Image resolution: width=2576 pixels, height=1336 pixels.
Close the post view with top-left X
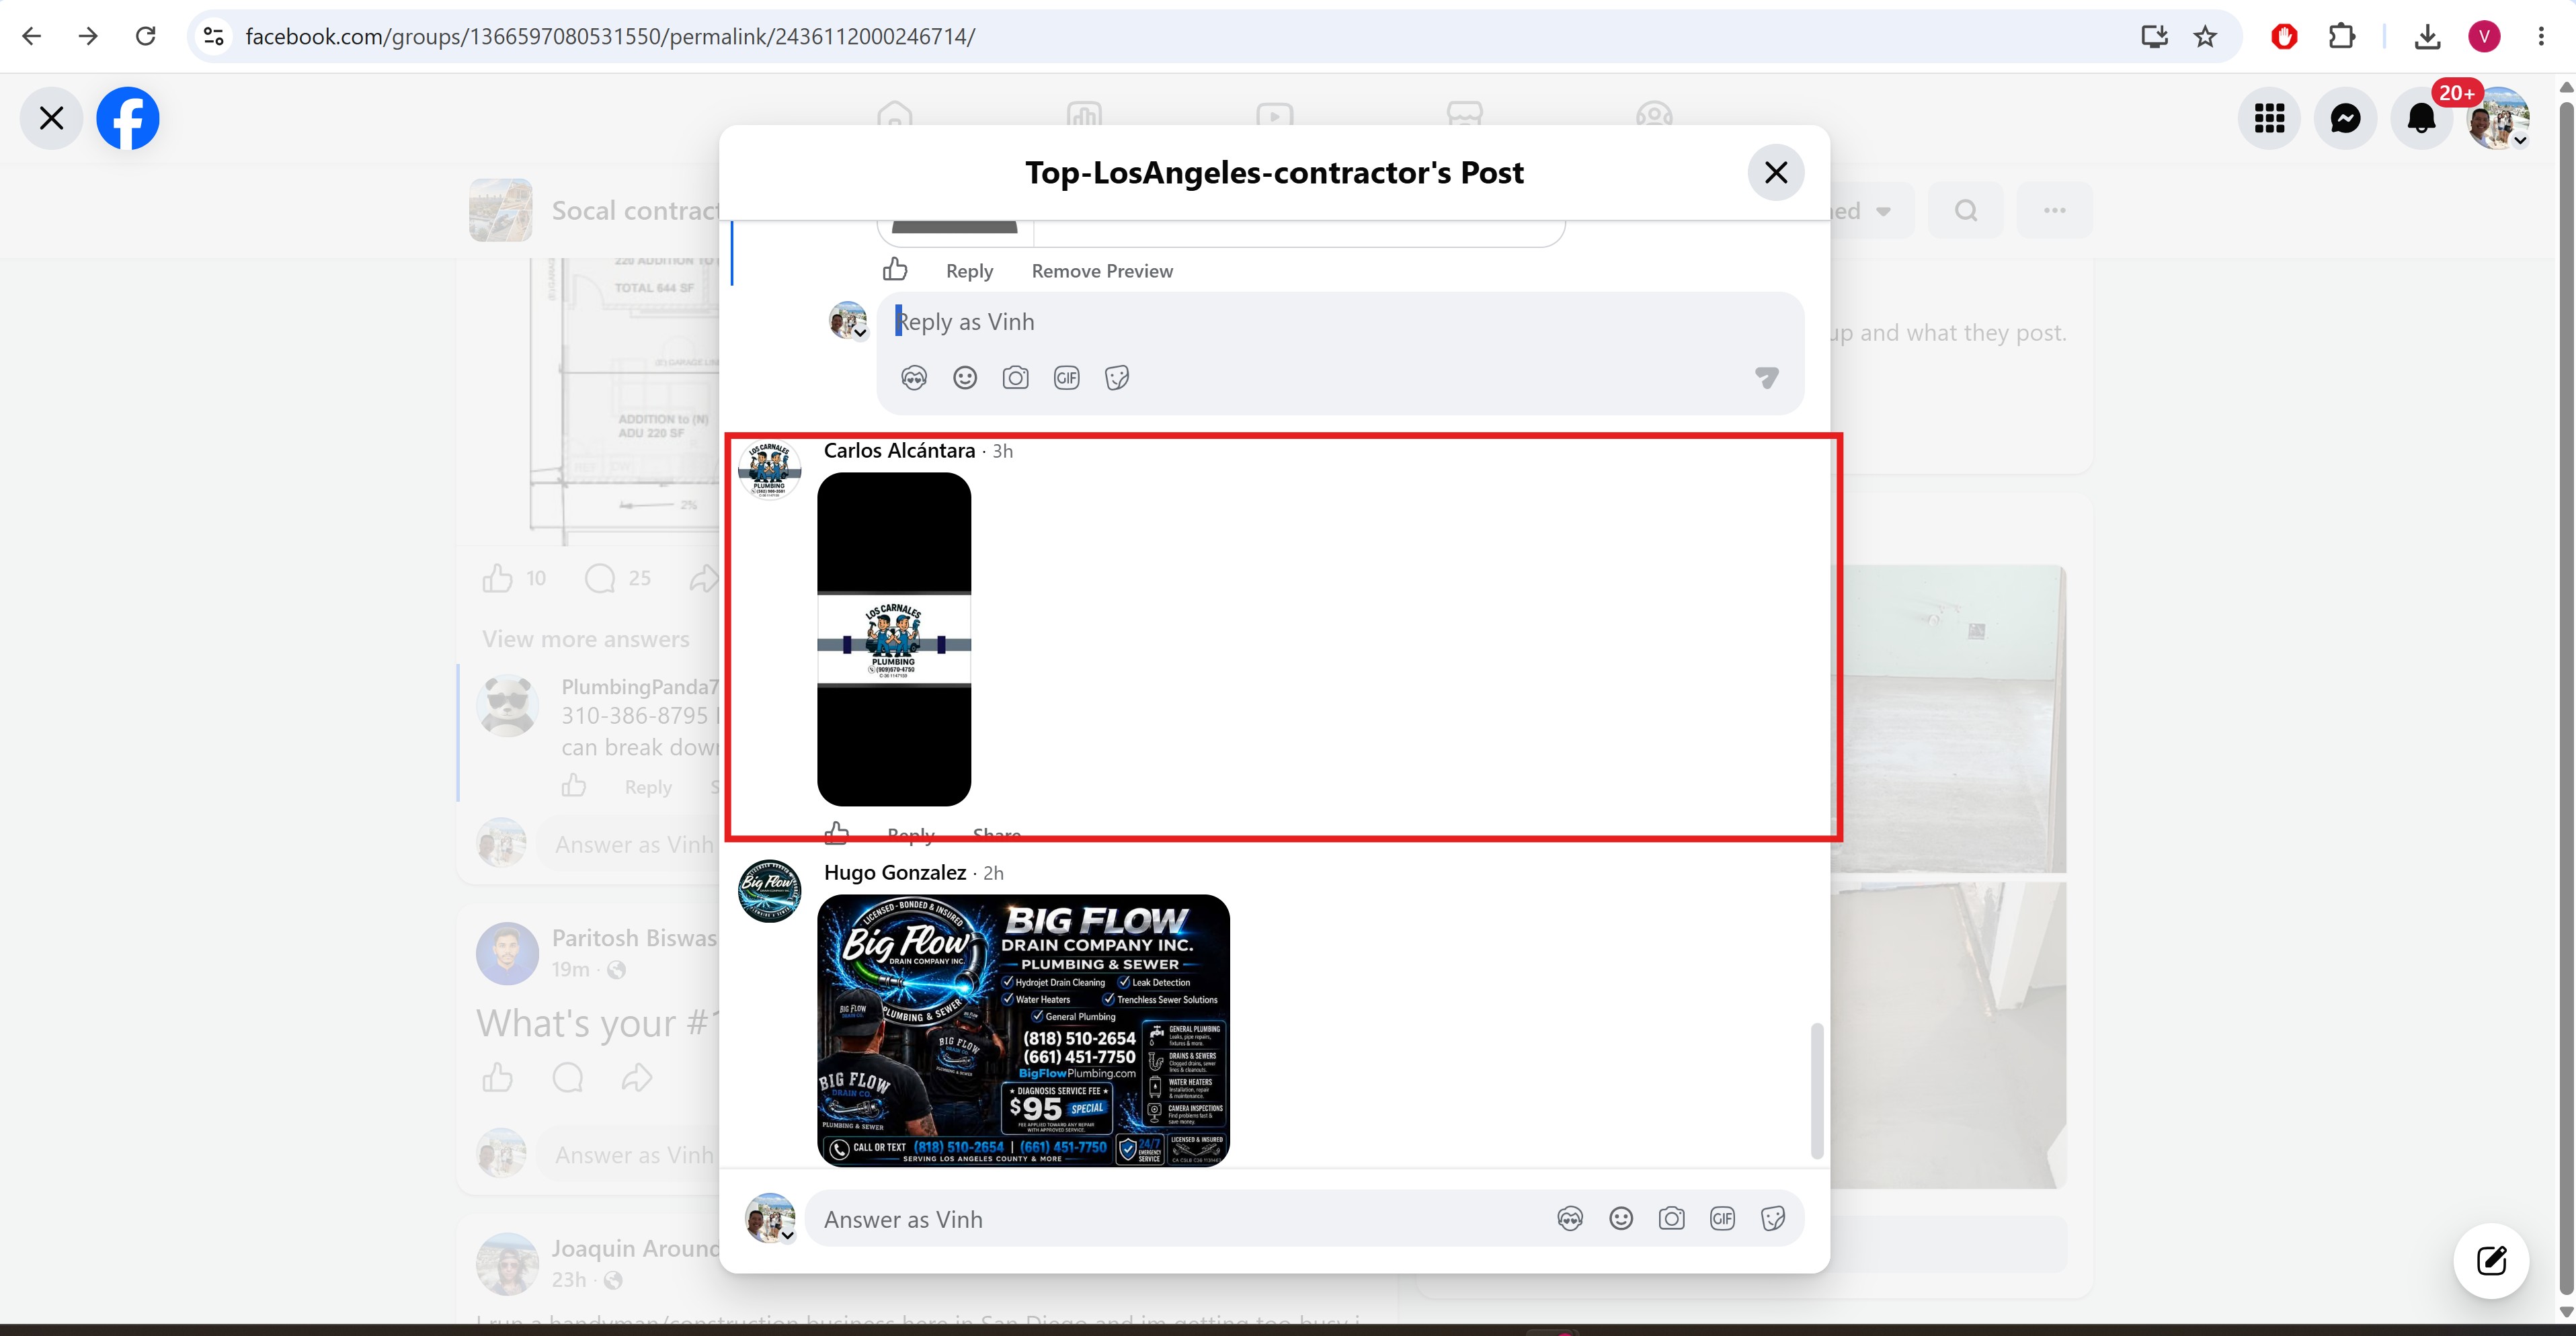51,118
